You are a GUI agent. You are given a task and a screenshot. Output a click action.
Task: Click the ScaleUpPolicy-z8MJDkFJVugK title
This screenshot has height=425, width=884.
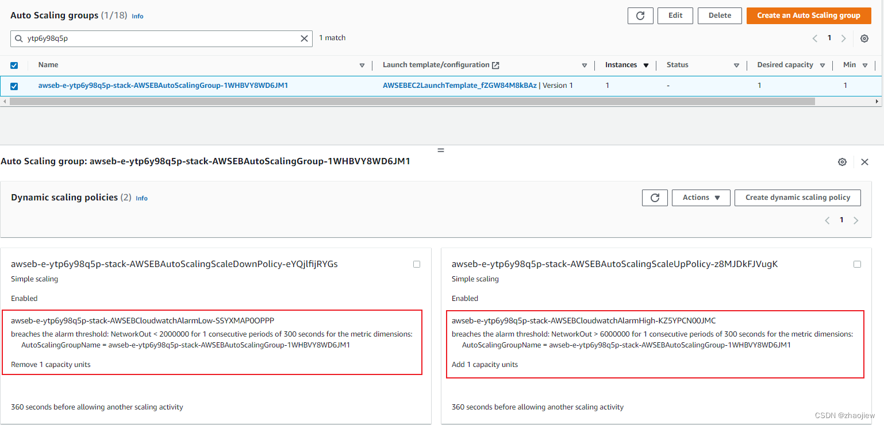614,264
